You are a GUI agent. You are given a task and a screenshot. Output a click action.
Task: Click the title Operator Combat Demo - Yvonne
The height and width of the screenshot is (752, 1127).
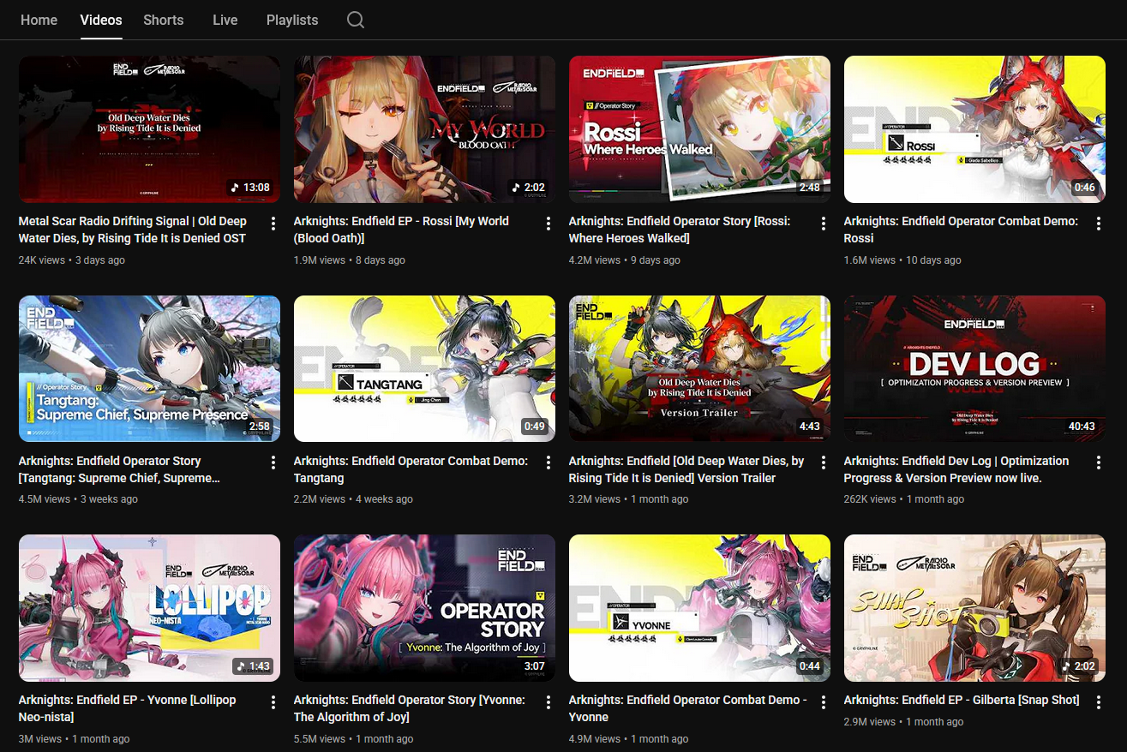point(687,708)
